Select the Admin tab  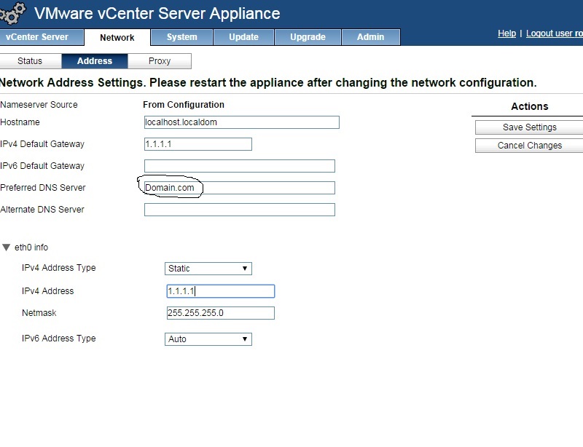pos(370,37)
